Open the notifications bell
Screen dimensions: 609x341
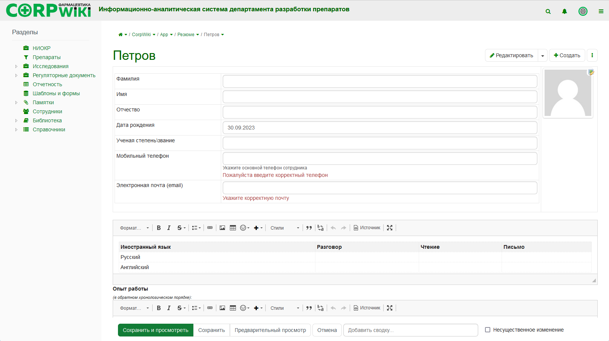coord(565,12)
